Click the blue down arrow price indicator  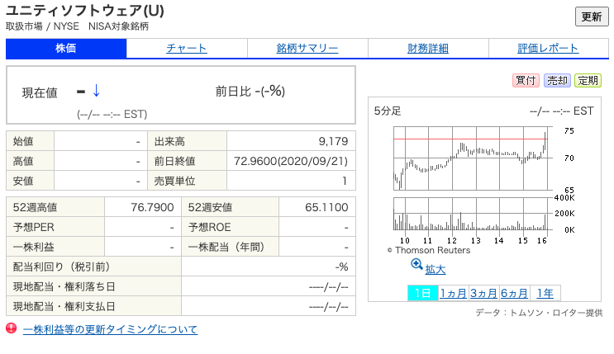96,91
